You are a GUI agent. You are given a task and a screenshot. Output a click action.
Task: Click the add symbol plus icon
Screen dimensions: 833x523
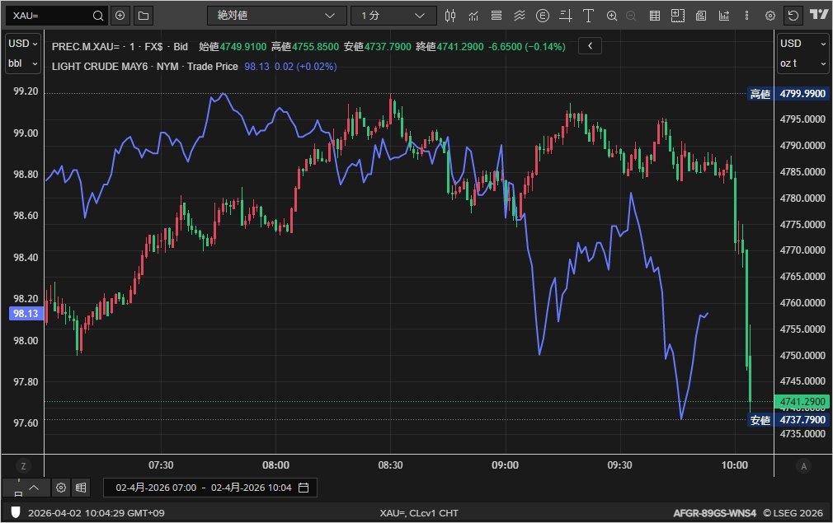coord(120,16)
